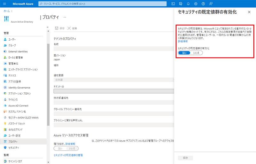Click the Identity Governance icon
The height and width of the screenshot is (164, 256).
[5, 88]
